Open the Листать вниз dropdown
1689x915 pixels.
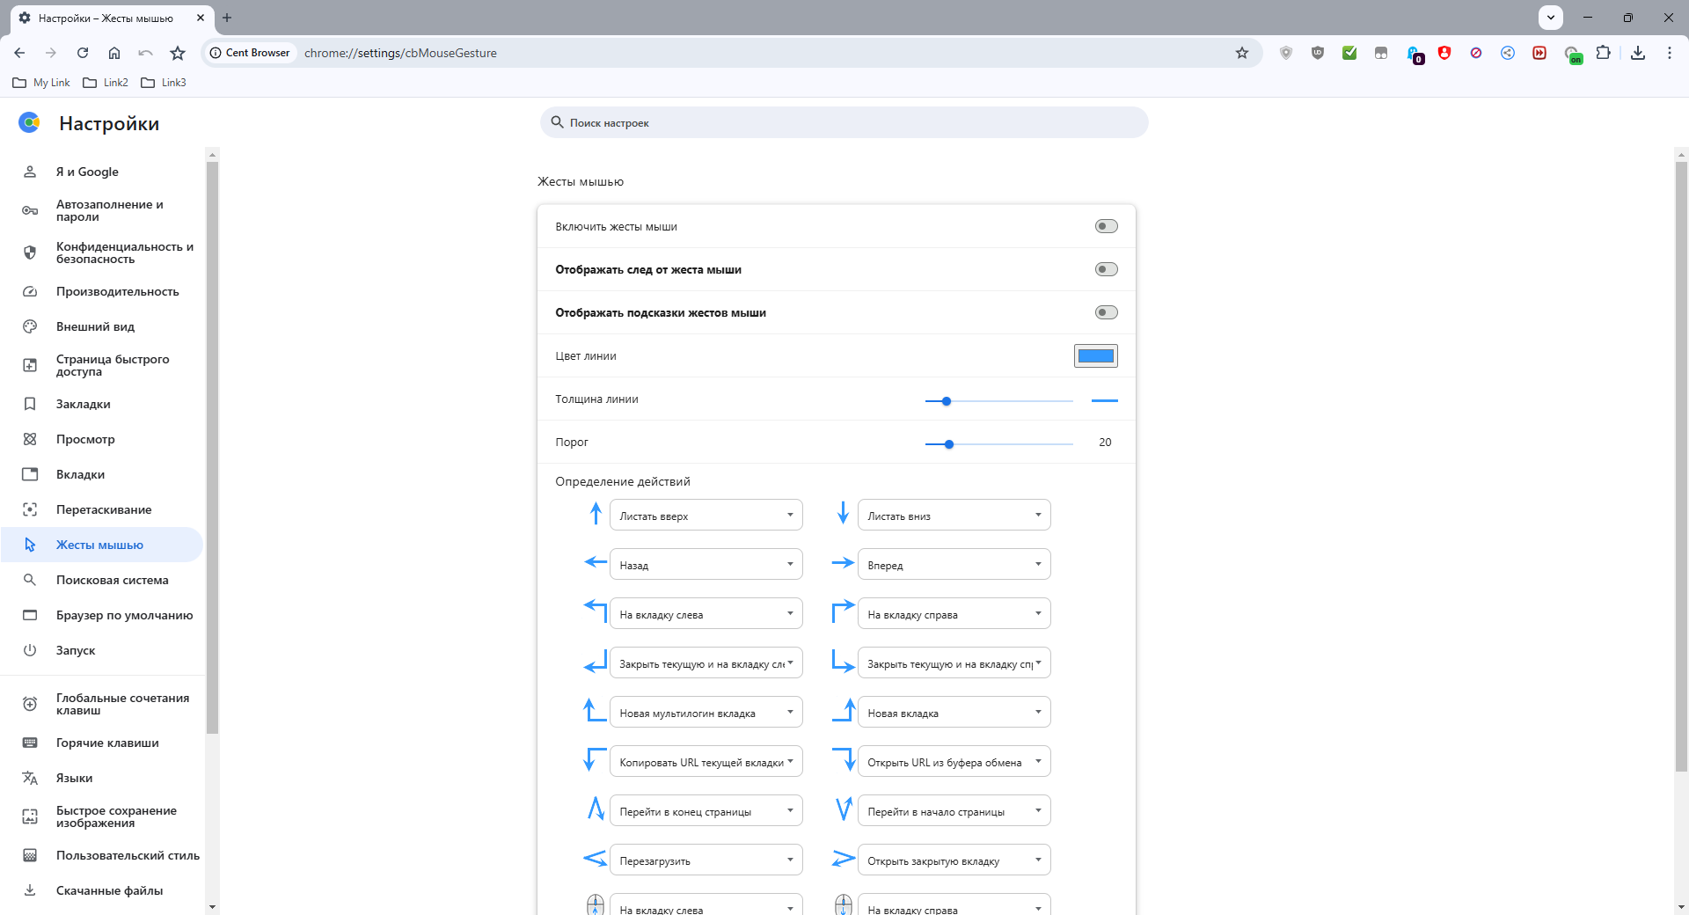pos(954,515)
